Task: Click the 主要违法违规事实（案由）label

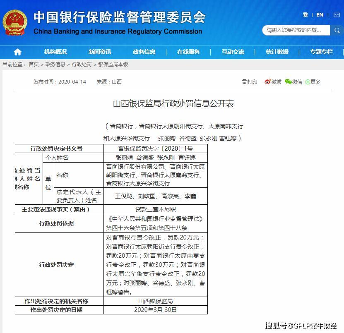Action: pyautogui.click(x=56, y=209)
